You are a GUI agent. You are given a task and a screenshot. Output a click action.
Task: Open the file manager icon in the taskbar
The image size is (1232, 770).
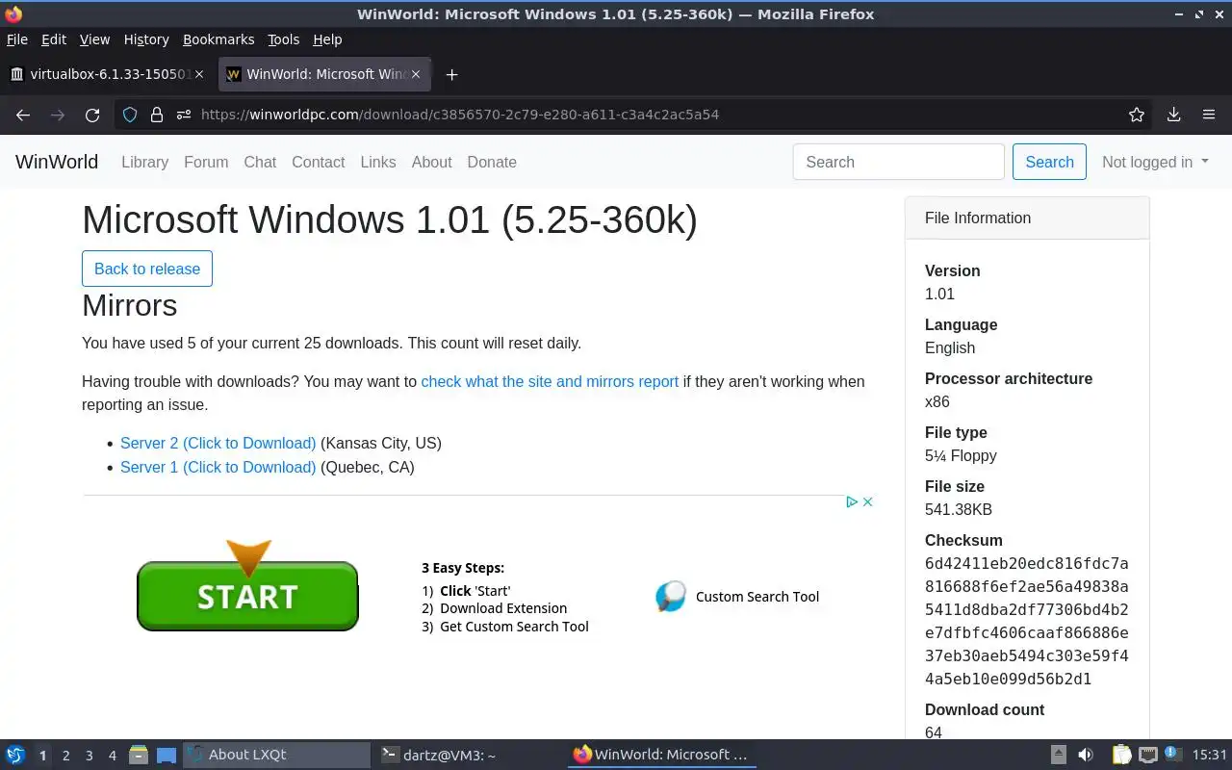[139, 755]
